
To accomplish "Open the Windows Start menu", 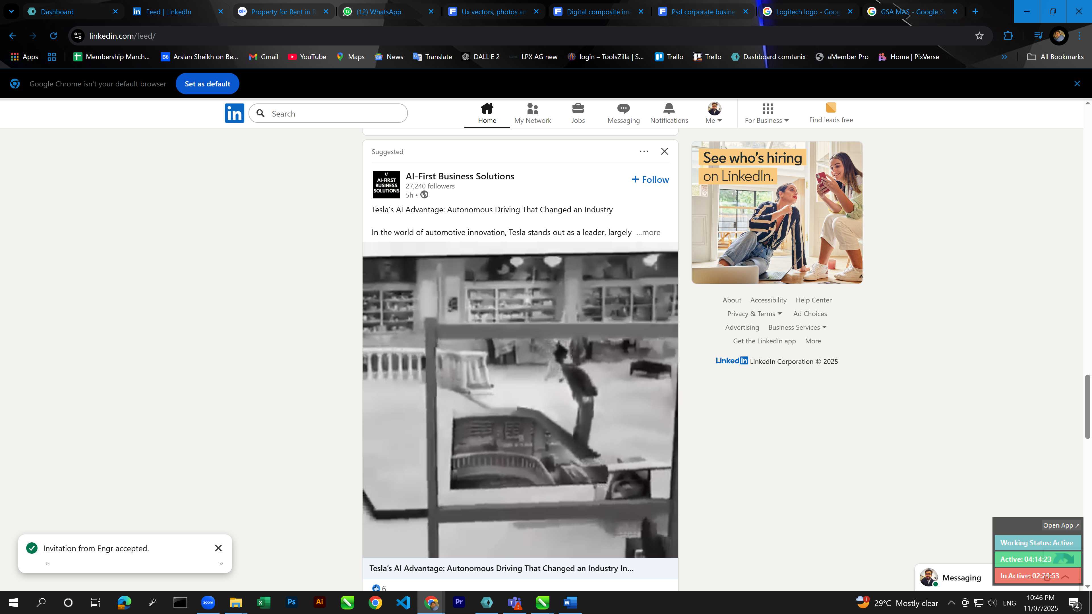I will [x=14, y=602].
